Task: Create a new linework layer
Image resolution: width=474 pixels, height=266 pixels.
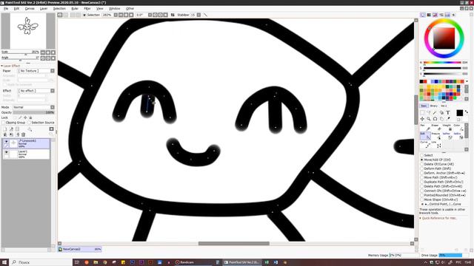Action: coord(11,129)
